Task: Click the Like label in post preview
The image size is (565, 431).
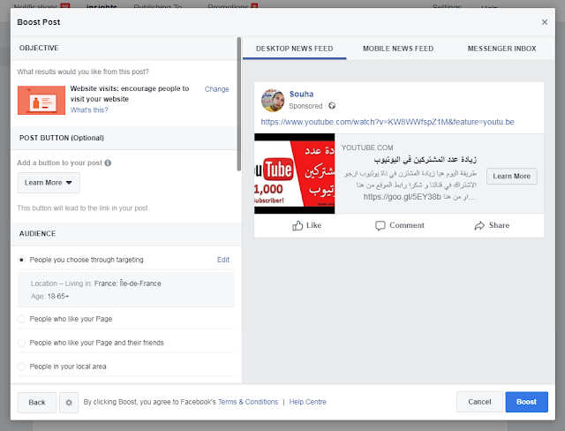Action: (314, 225)
